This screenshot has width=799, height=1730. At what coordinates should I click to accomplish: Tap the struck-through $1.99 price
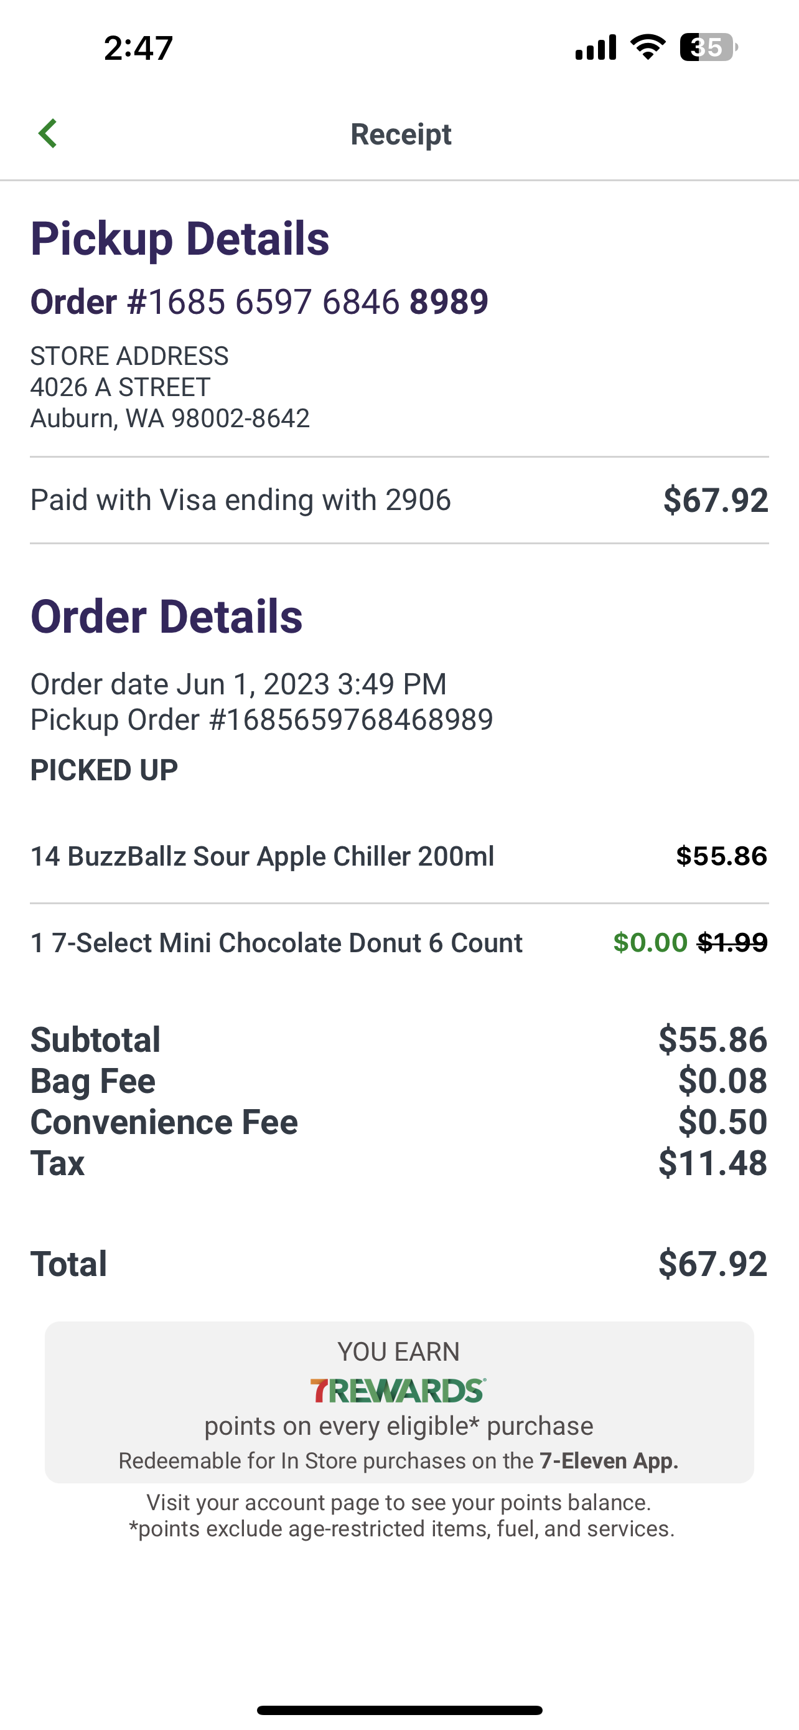[x=732, y=943]
